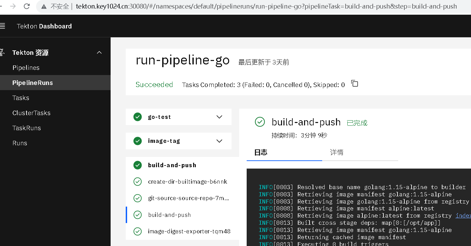Open Tasks in the sidebar

coord(55,98)
